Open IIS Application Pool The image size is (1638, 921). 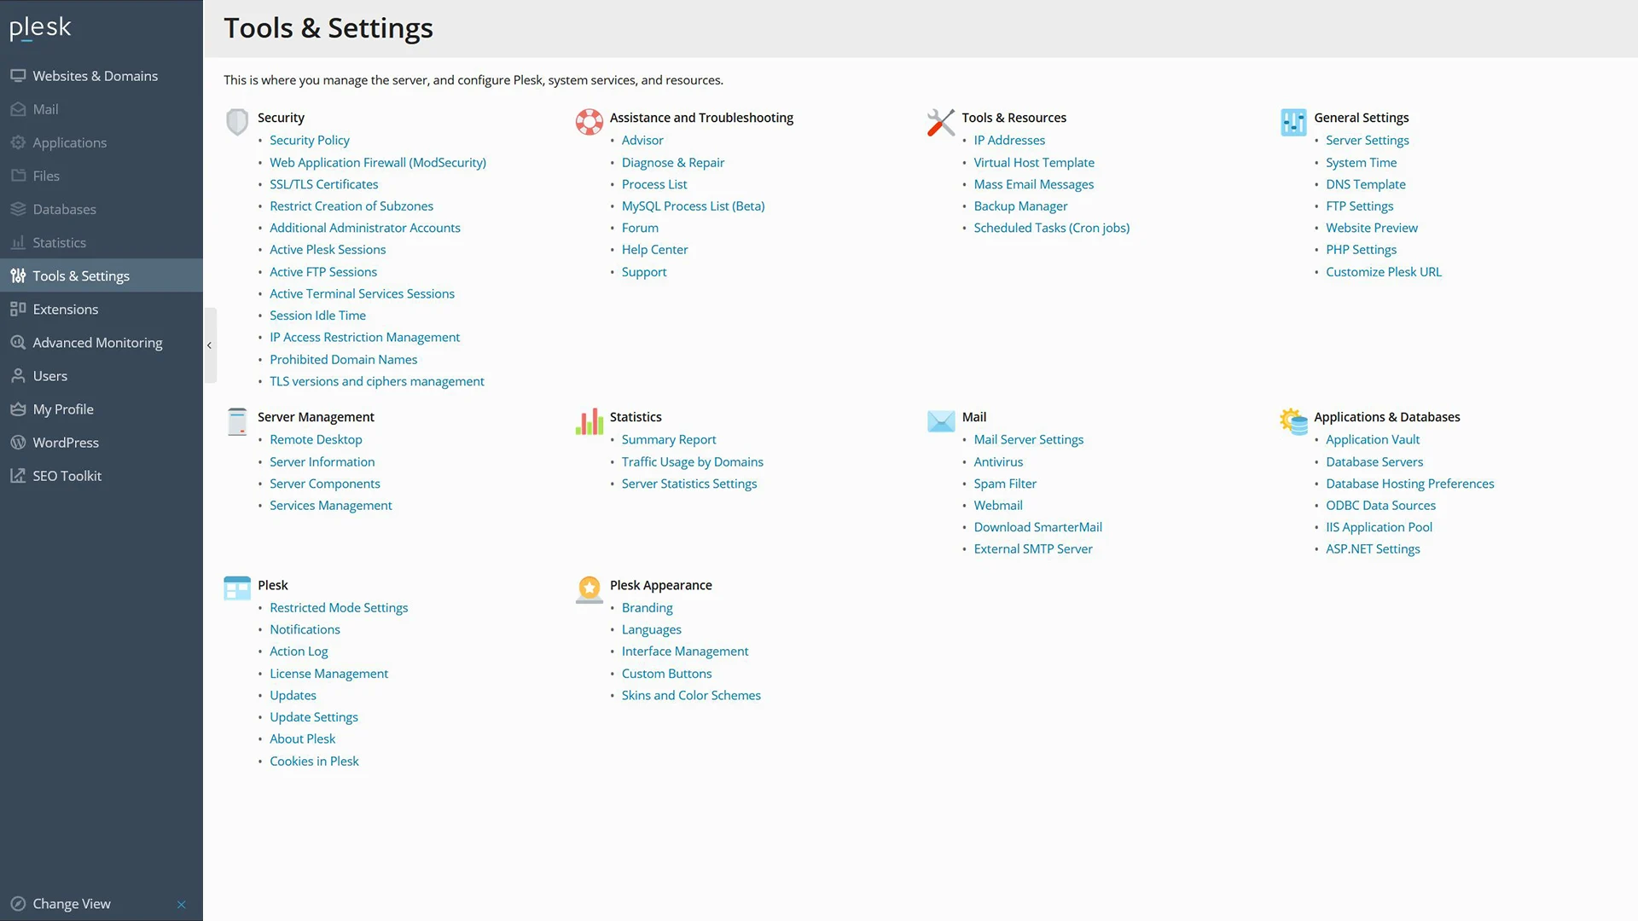1379,527
